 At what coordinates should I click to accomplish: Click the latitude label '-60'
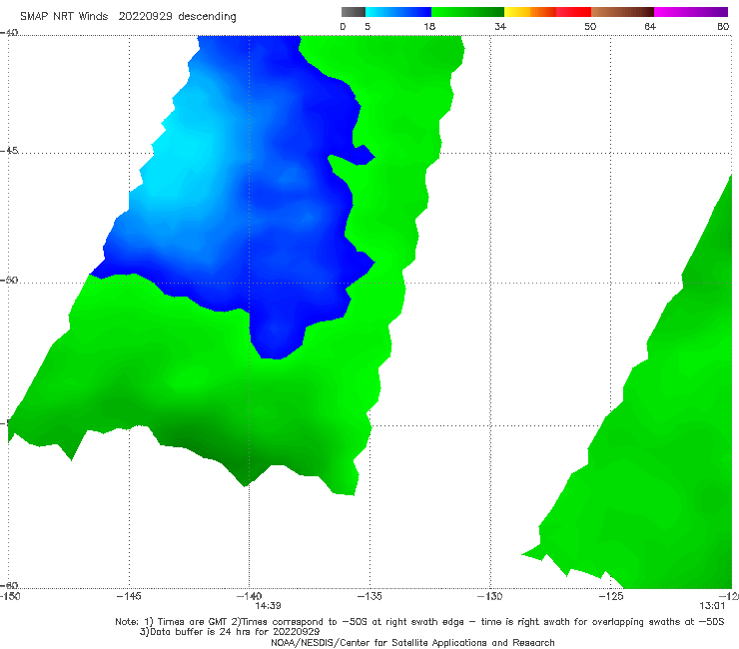click(x=9, y=585)
